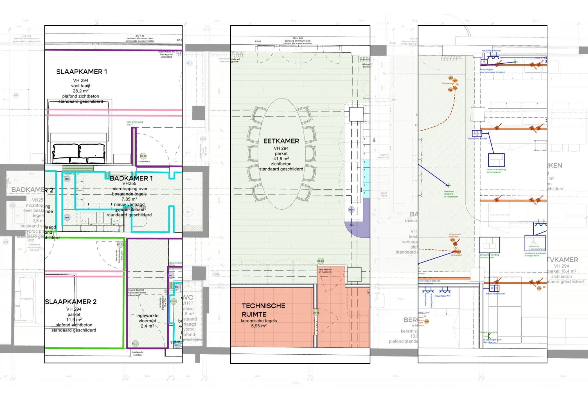Image resolution: width=588 pixels, height=396 pixels.
Task: Select the TECHNISCHE RUIMTE room label
Action: pos(263,310)
